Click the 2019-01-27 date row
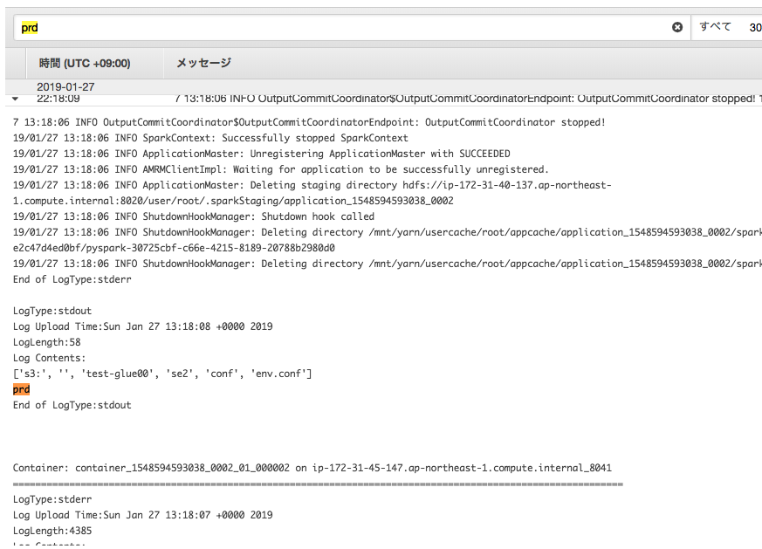The image size is (762, 549). (65, 87)
